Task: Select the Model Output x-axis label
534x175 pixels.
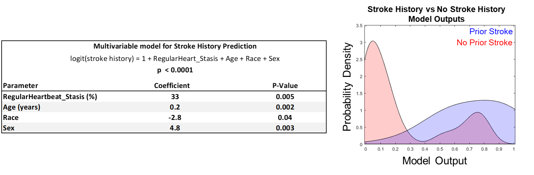Action: 434,161
